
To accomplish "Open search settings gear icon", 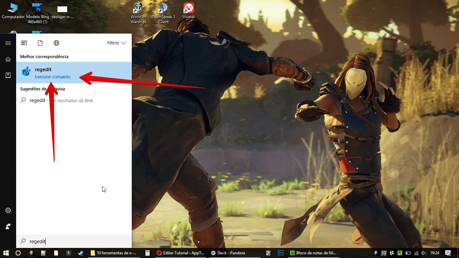I will tap(8, 210).
